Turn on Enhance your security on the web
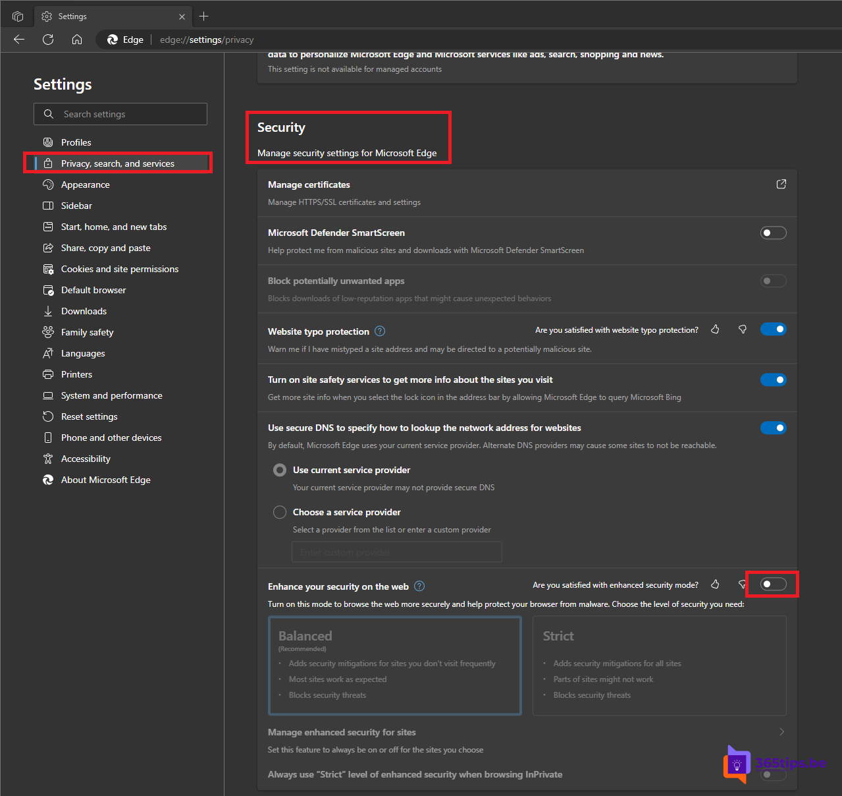 pos(773,584)
